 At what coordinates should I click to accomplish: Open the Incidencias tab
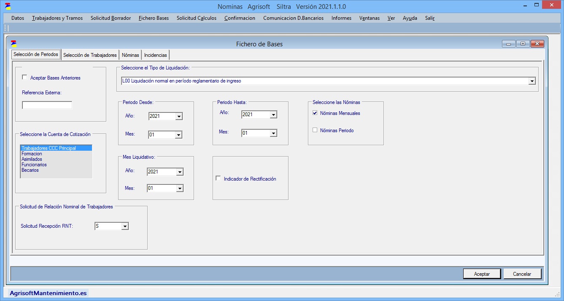[155, 55]
